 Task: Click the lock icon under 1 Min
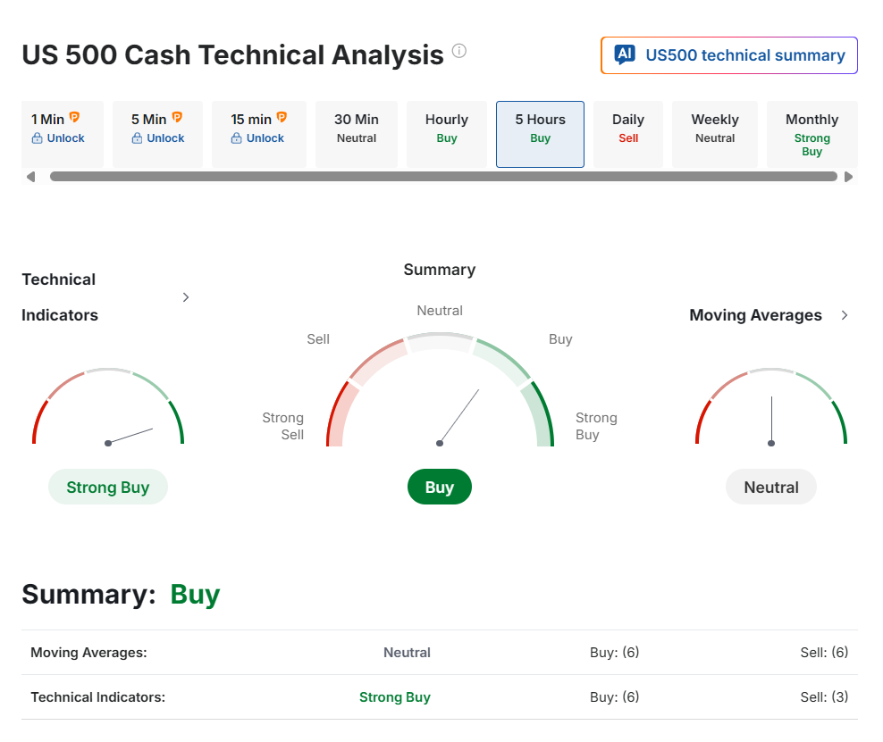[38, 138]
